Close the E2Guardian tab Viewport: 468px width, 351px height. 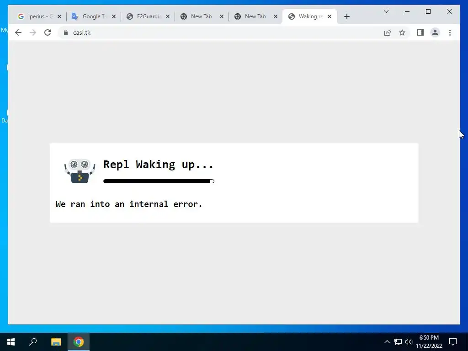click(x=168, y=16)
